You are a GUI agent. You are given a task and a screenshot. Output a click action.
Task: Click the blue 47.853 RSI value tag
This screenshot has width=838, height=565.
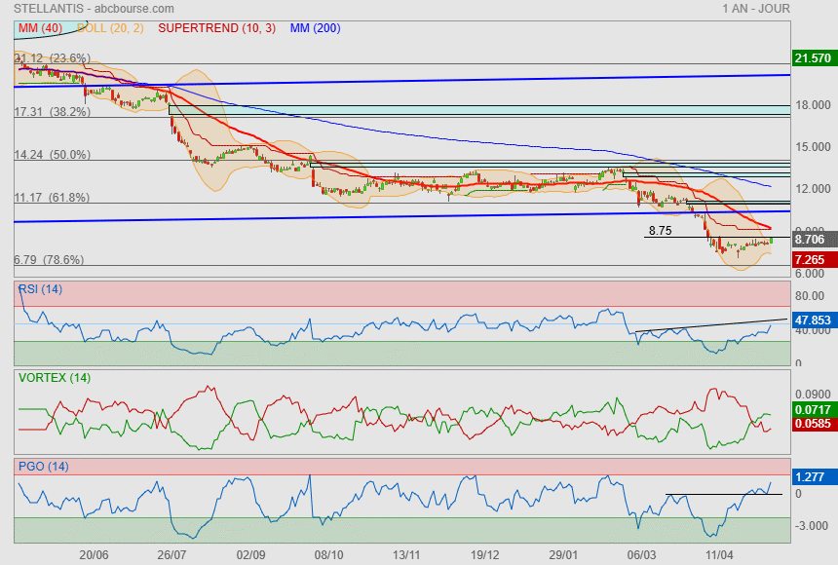814,320
